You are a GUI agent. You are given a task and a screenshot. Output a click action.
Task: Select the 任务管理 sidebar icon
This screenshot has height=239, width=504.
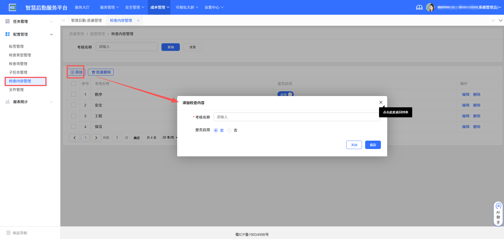click(7, 21)
